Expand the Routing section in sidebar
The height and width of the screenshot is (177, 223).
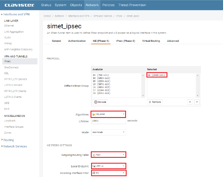pyautogui.click(x=8, y=140)
